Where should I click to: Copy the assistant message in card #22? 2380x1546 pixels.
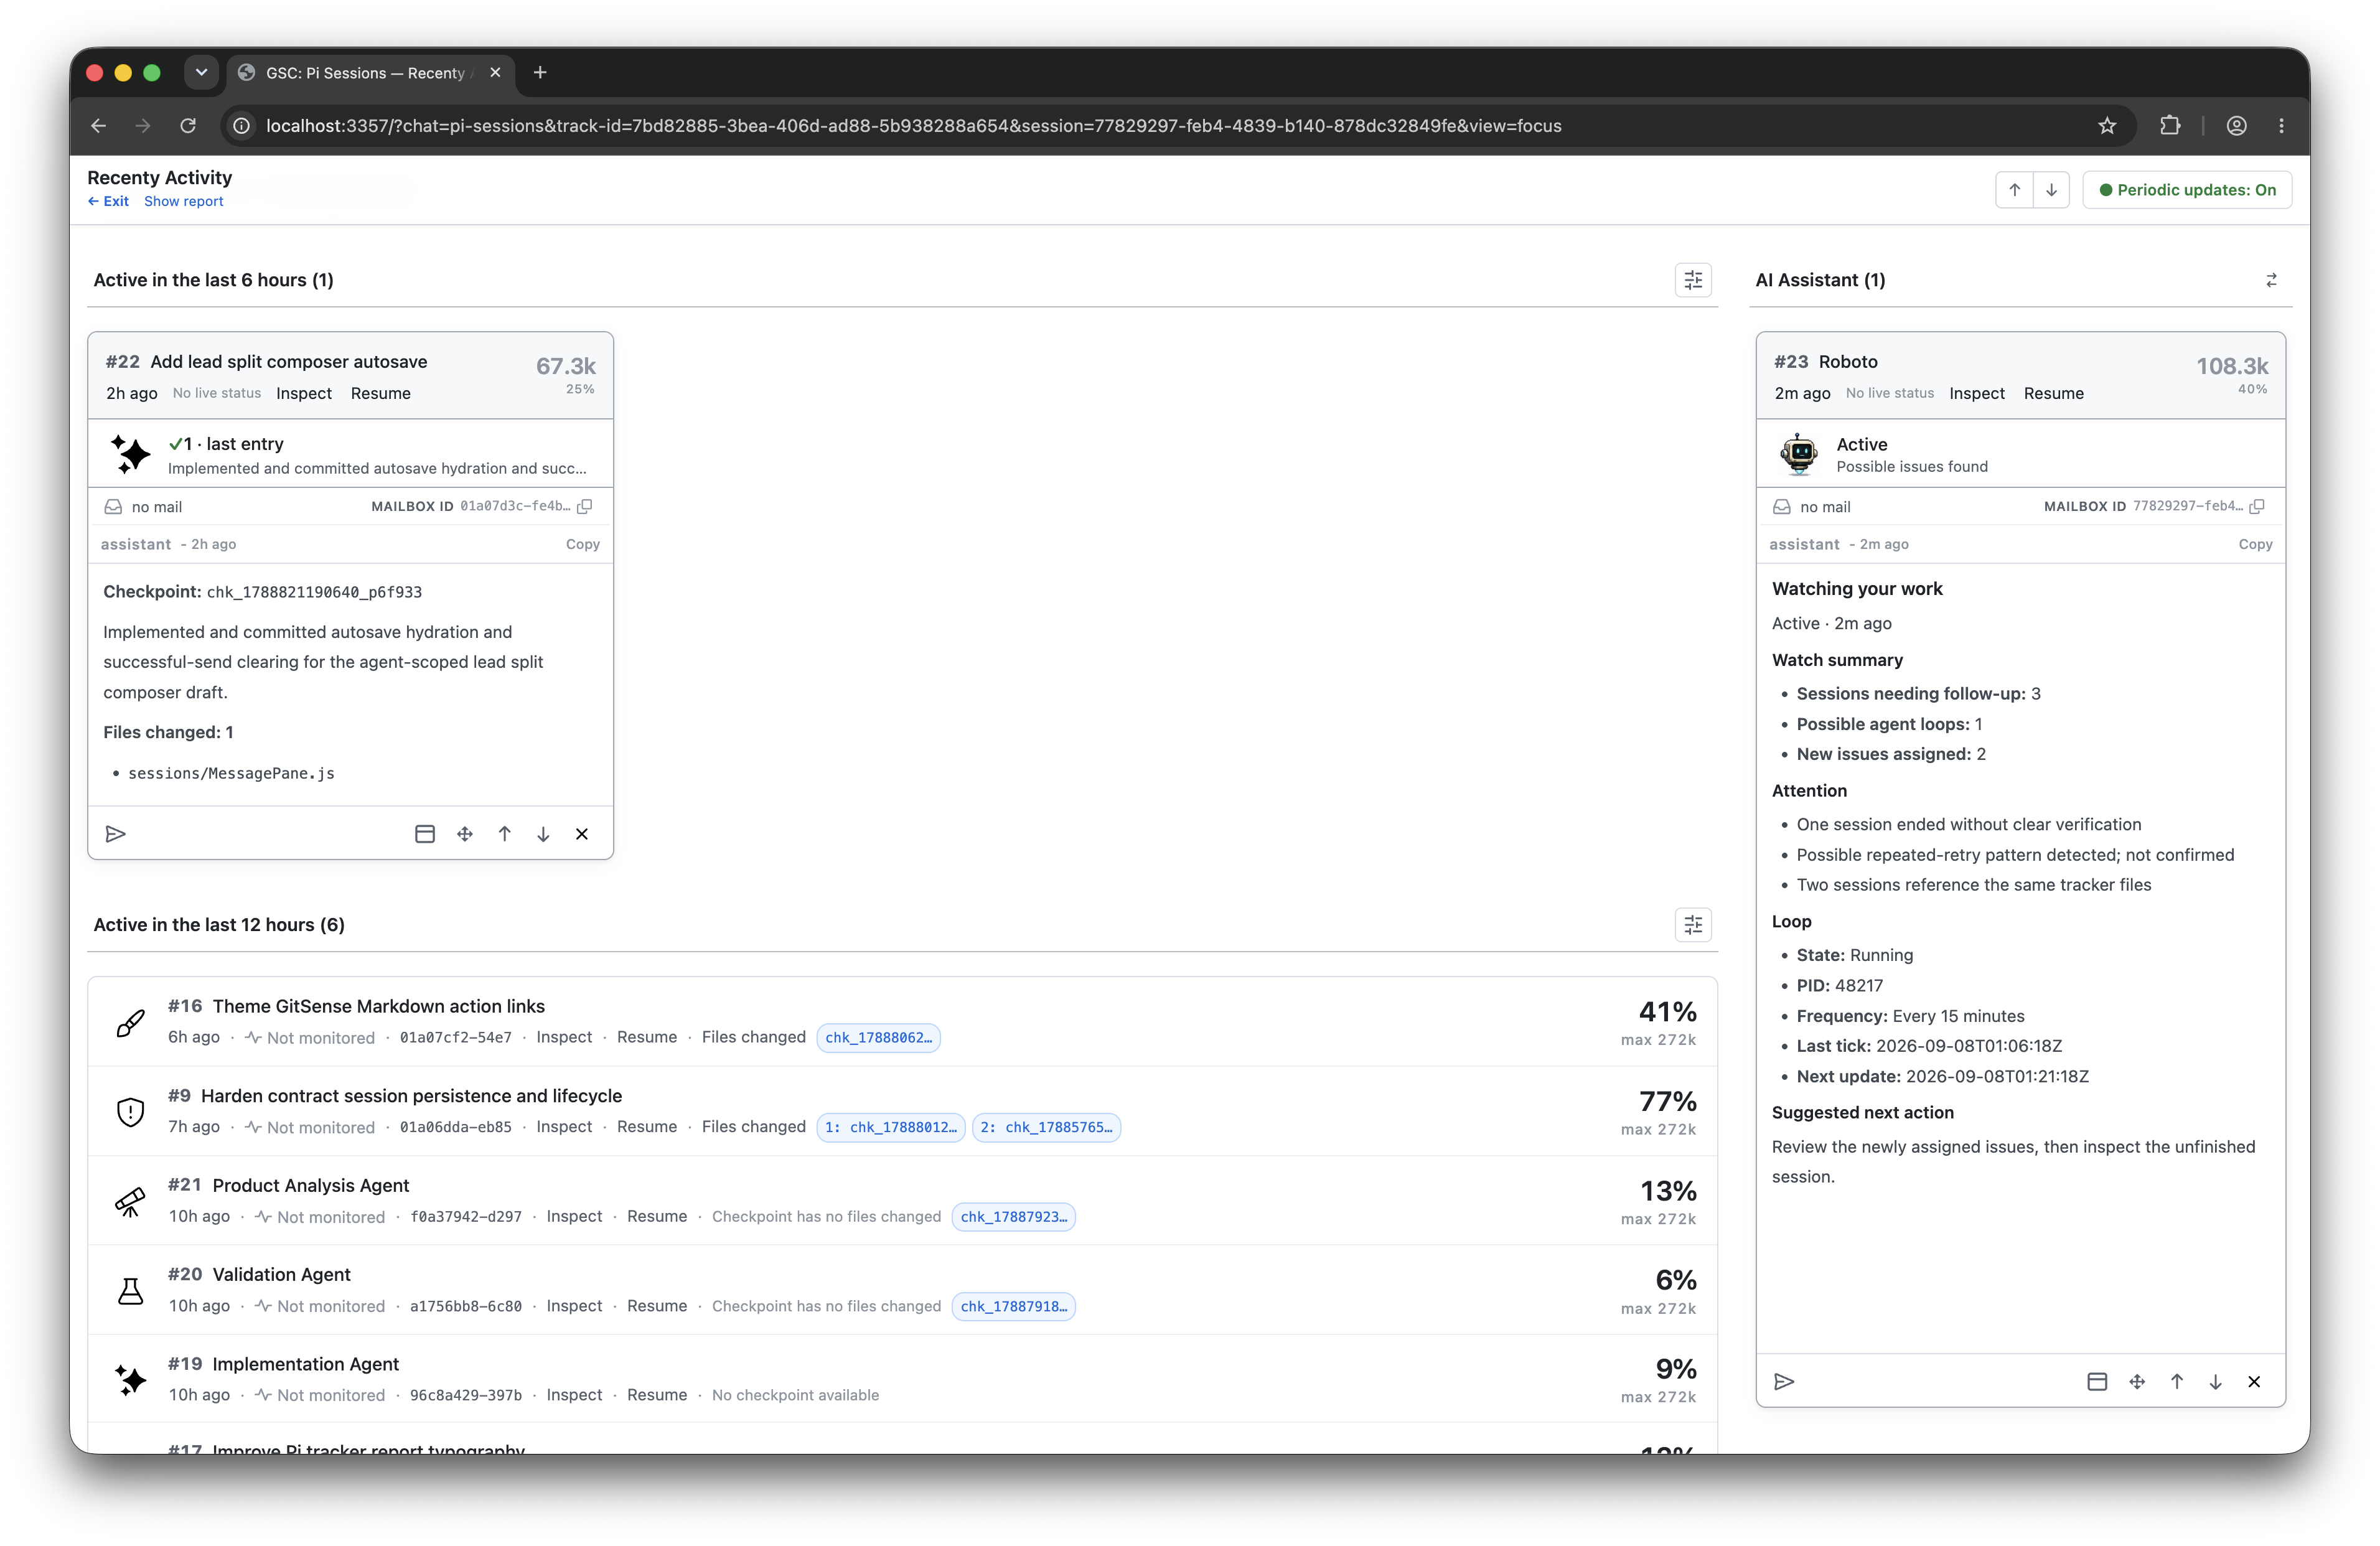(x=582, y=544)
